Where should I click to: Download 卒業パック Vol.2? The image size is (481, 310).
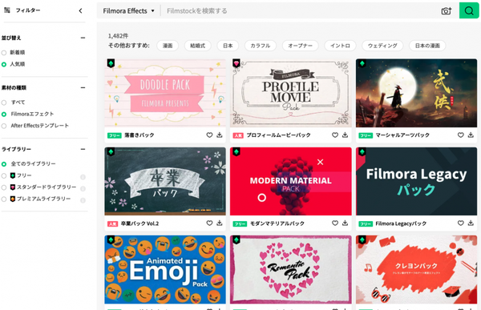[x=220, y=223]
